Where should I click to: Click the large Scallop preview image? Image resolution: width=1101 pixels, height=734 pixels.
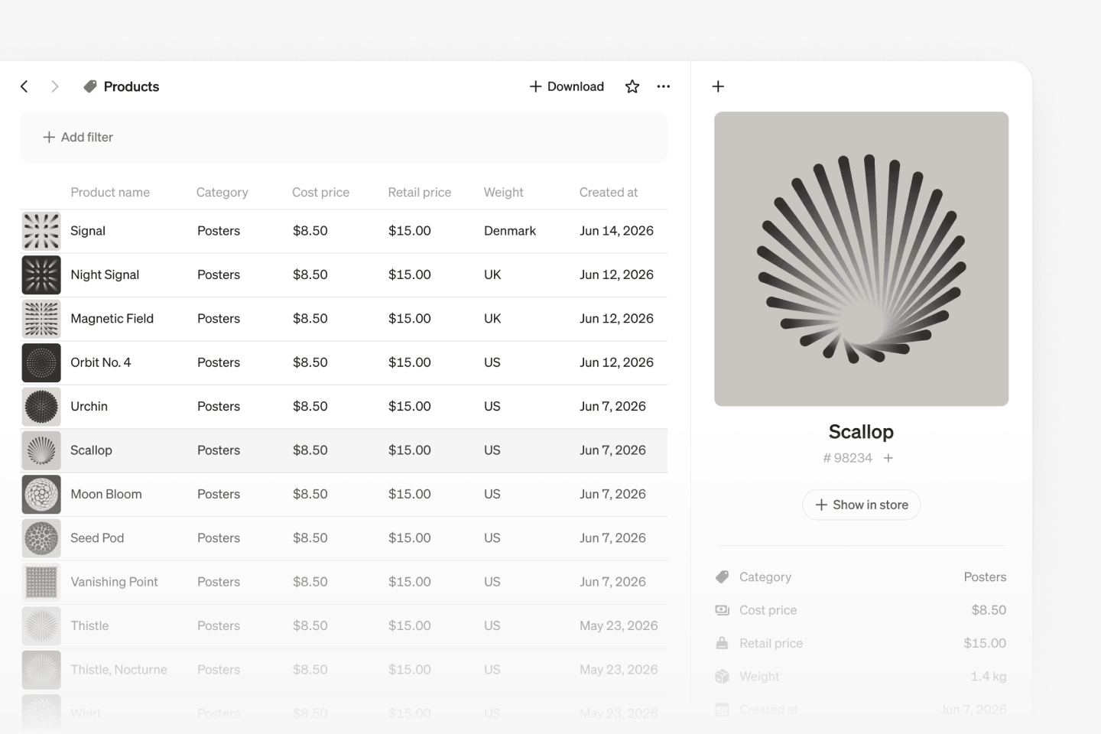click(x=861, y=258)
